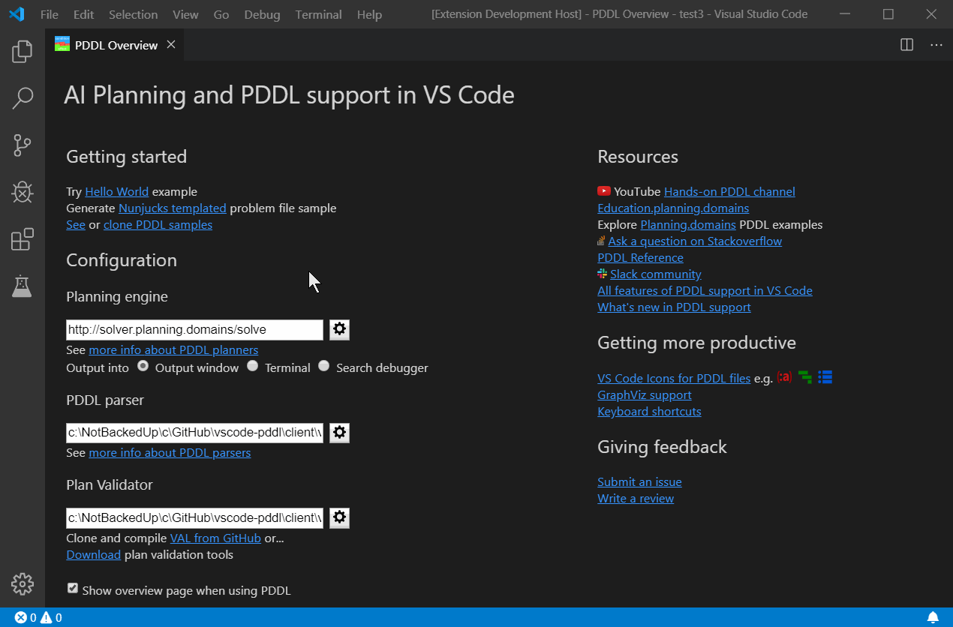This screenshot has width=953, height=627.
Task: Open the Explorer view in activity bar
Action: [x=23, y=51]
